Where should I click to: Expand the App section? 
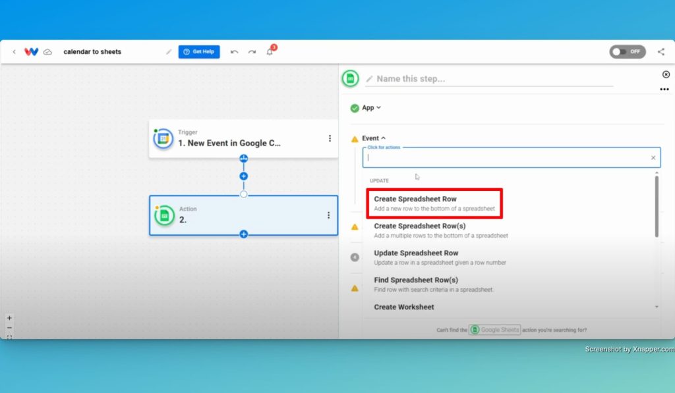point(371,107)
